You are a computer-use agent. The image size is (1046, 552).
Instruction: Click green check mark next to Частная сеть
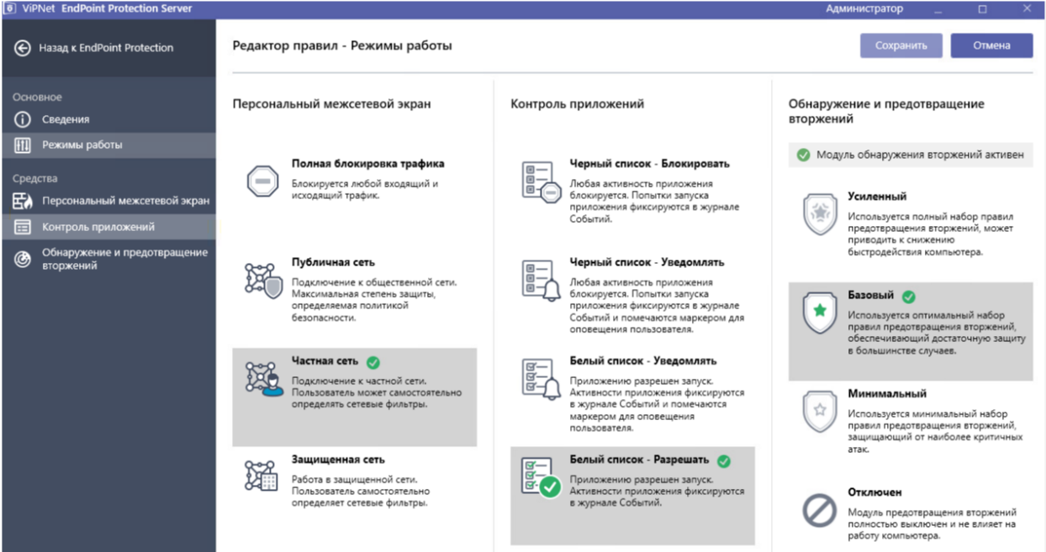pyautogui.click(x=373, y=362)
